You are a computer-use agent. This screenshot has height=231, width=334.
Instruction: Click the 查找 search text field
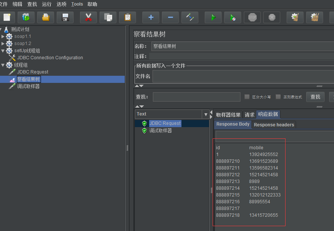click(196, 97)
